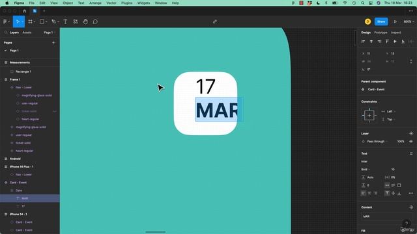
Task: Click the blue Share button
Action: point(381,21)
